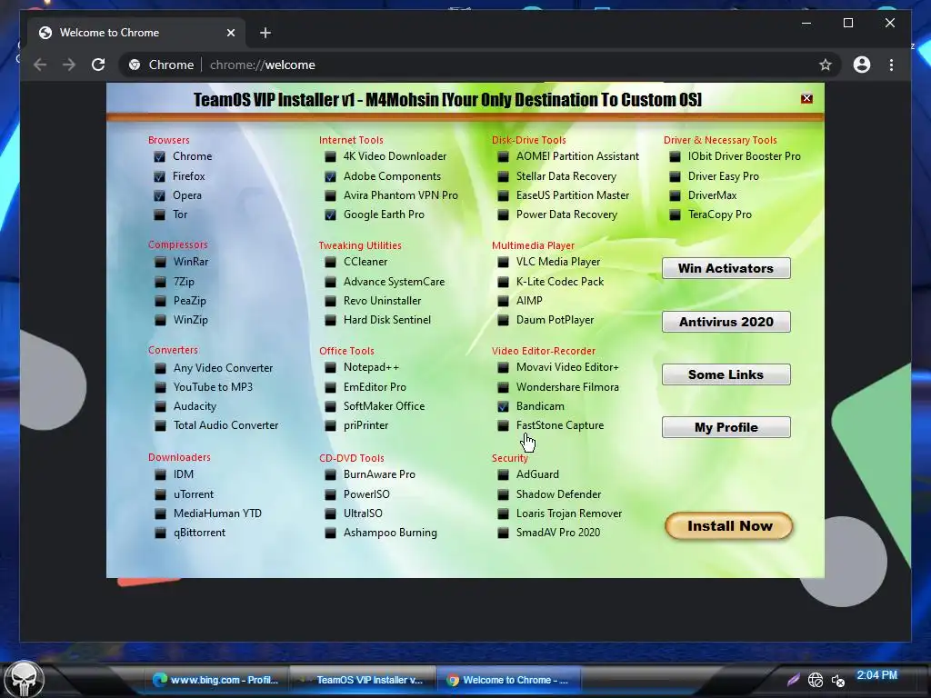
Task: Uncheck Adobe Components
Action: pyautogui.click(x=331, y=176)
